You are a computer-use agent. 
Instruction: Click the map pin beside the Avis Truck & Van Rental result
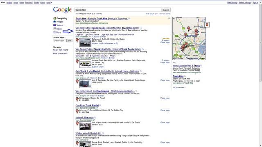click(x=77, y=82)
